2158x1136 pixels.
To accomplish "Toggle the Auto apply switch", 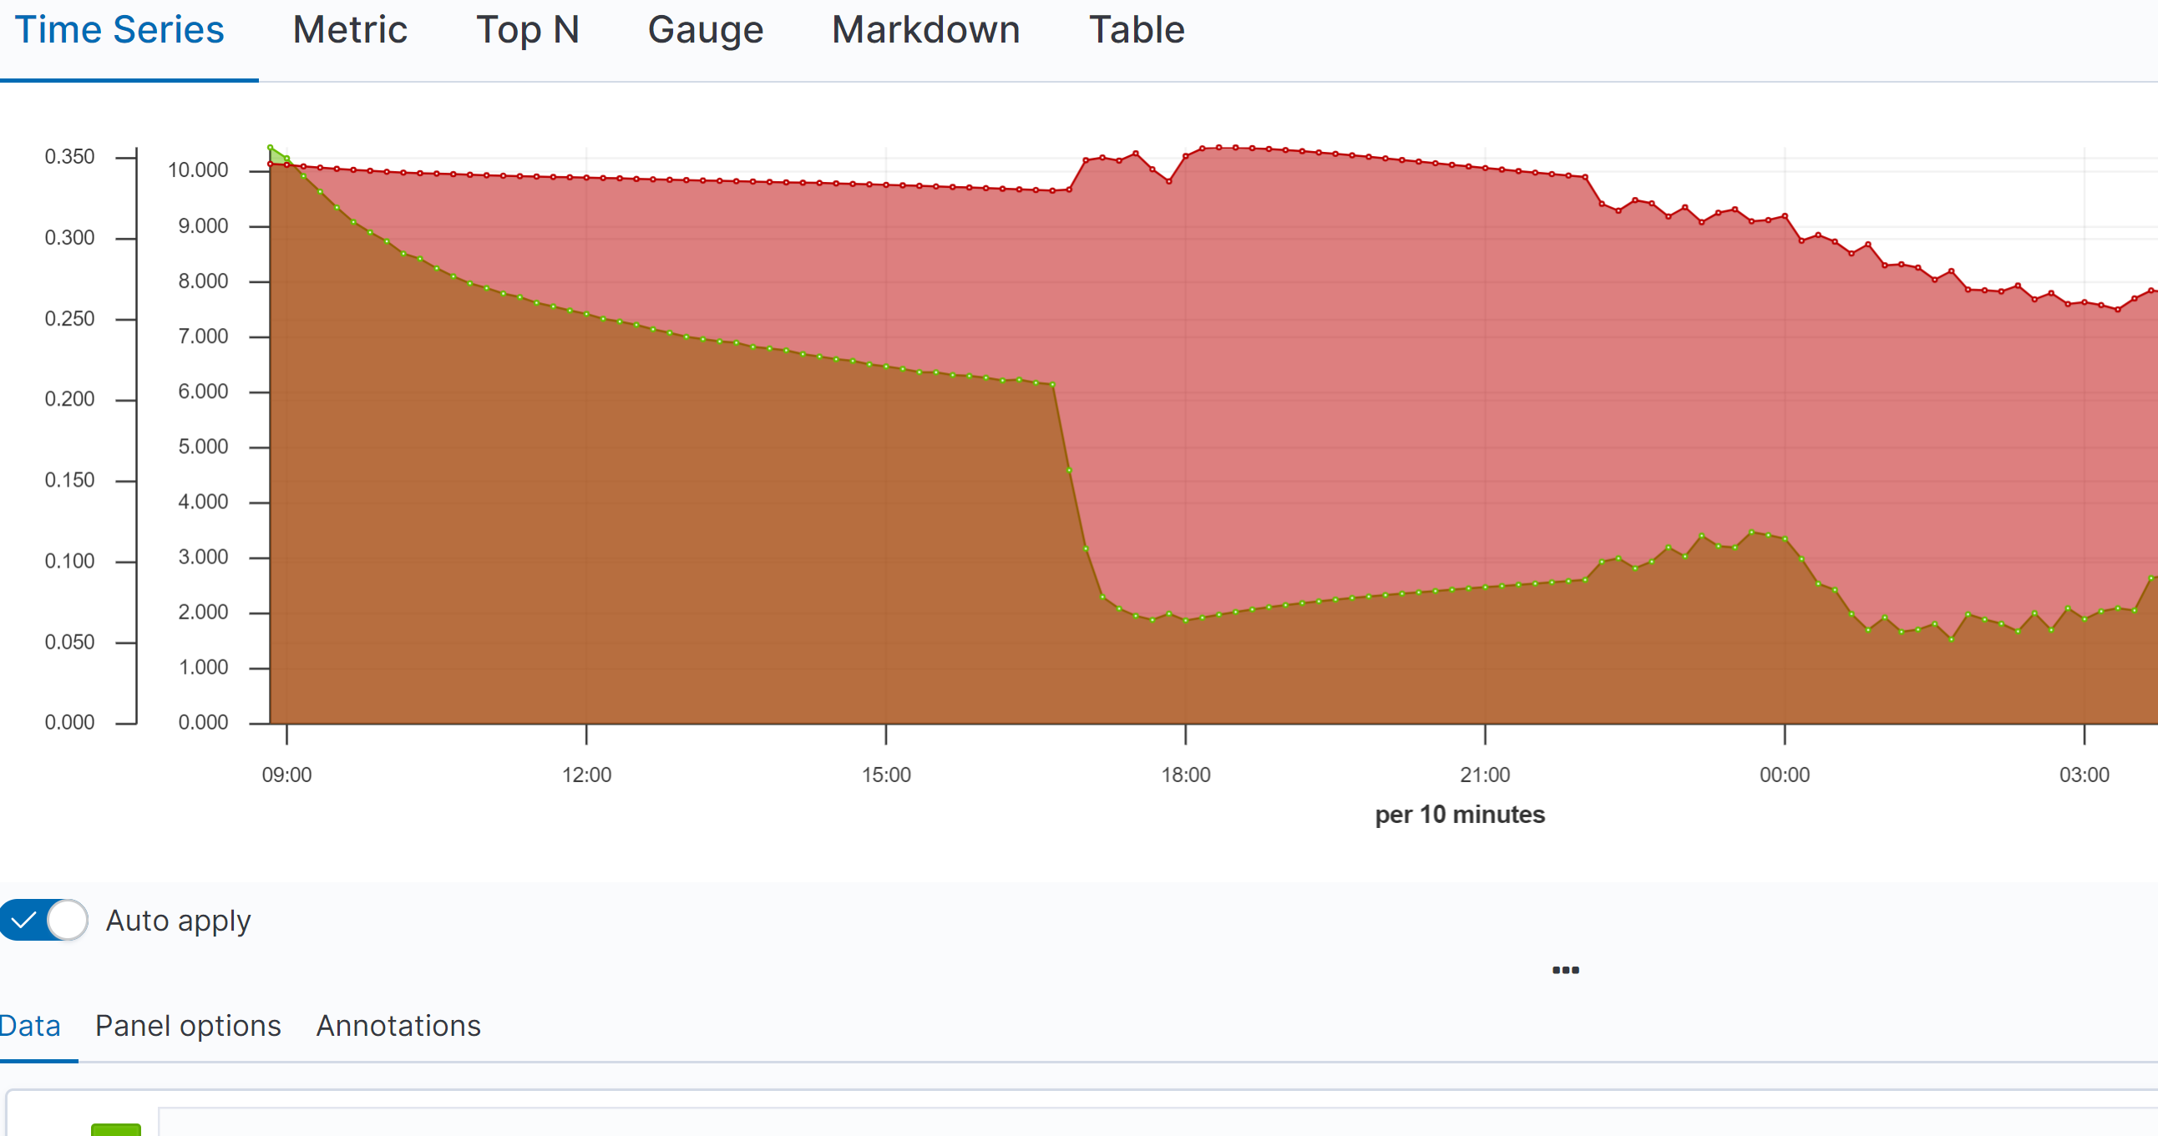I will coord(43,920).
